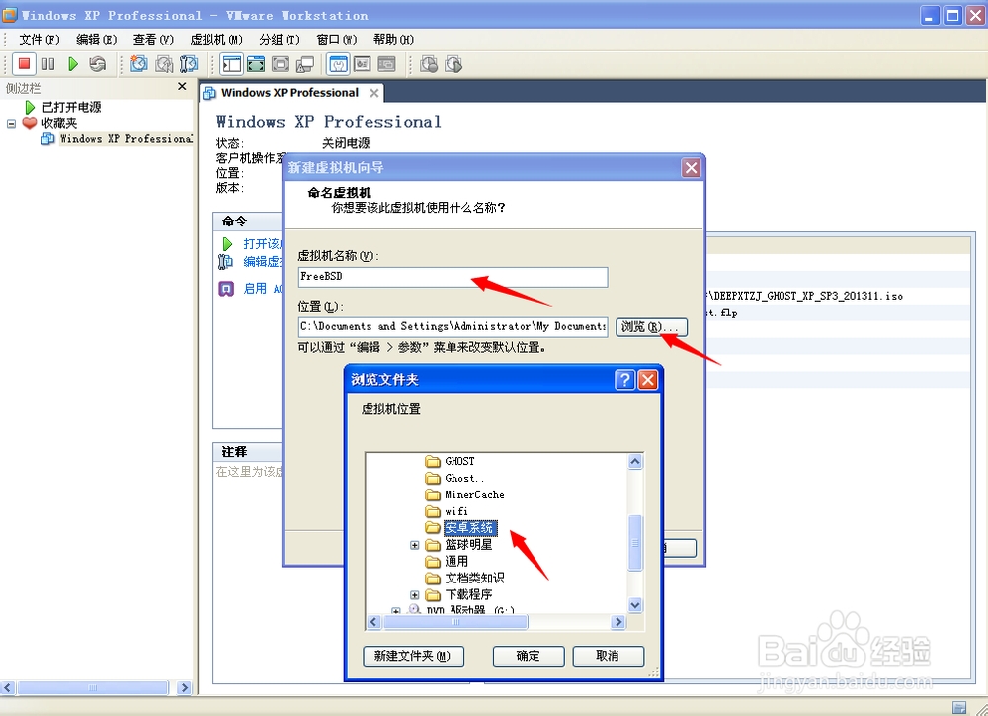Click 取消 in the browse folder dialog
Screen dimensions: 988x716
(608, 656)
